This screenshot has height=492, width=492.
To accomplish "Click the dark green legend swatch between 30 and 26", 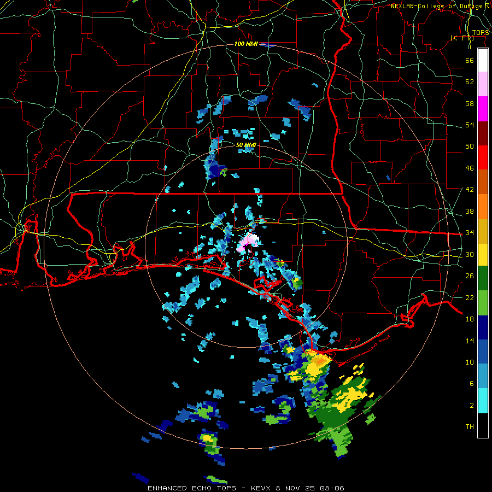I will tap(483, 278).
